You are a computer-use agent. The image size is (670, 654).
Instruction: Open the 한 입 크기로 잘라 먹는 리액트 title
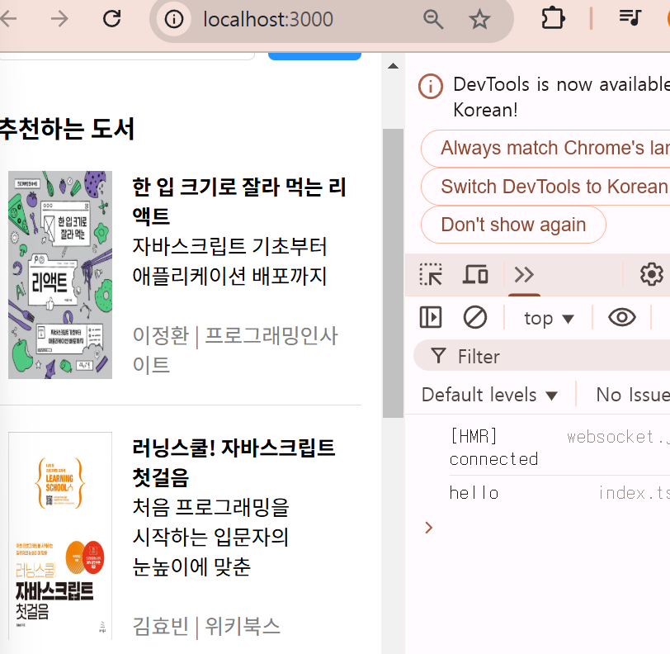pos(238,201)
